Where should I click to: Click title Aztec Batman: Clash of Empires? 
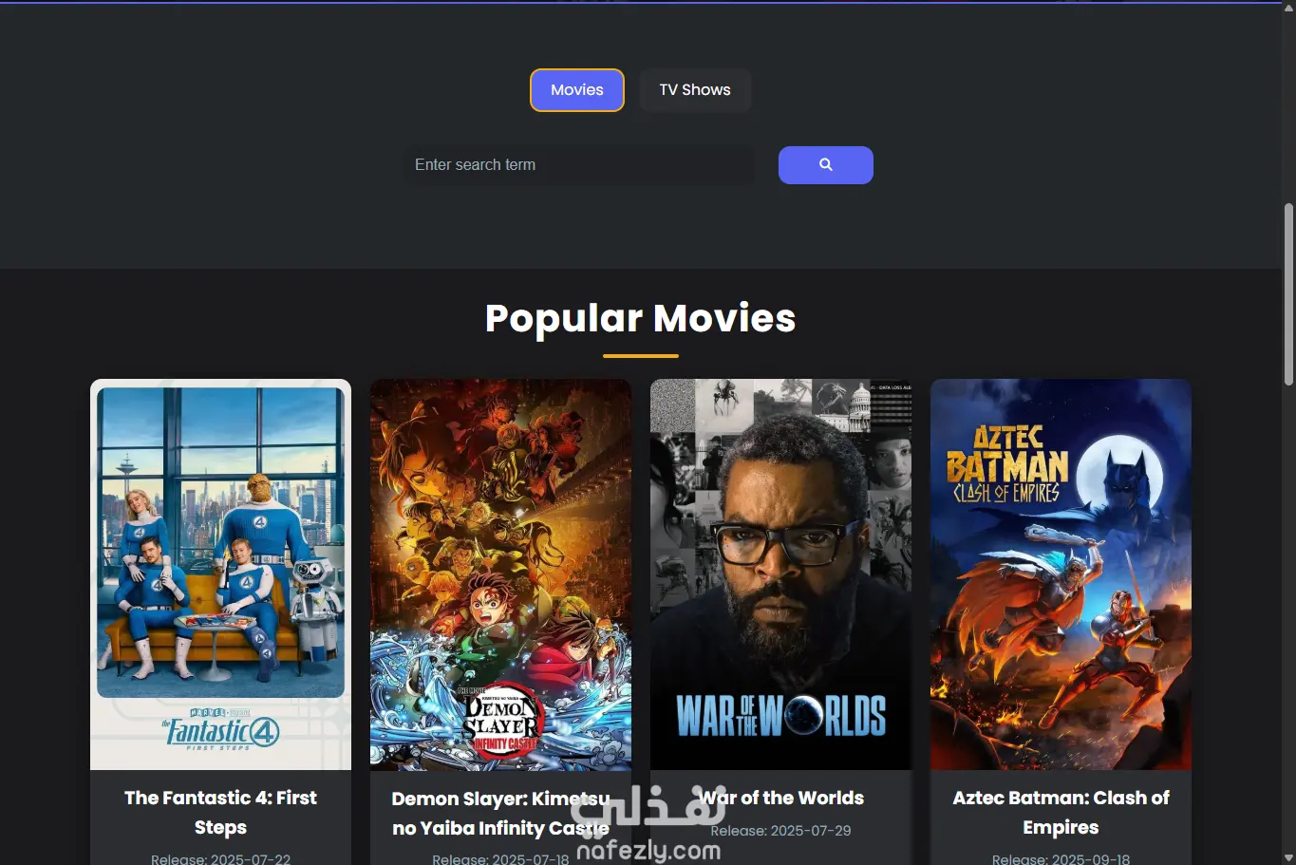coord(1061,813)
